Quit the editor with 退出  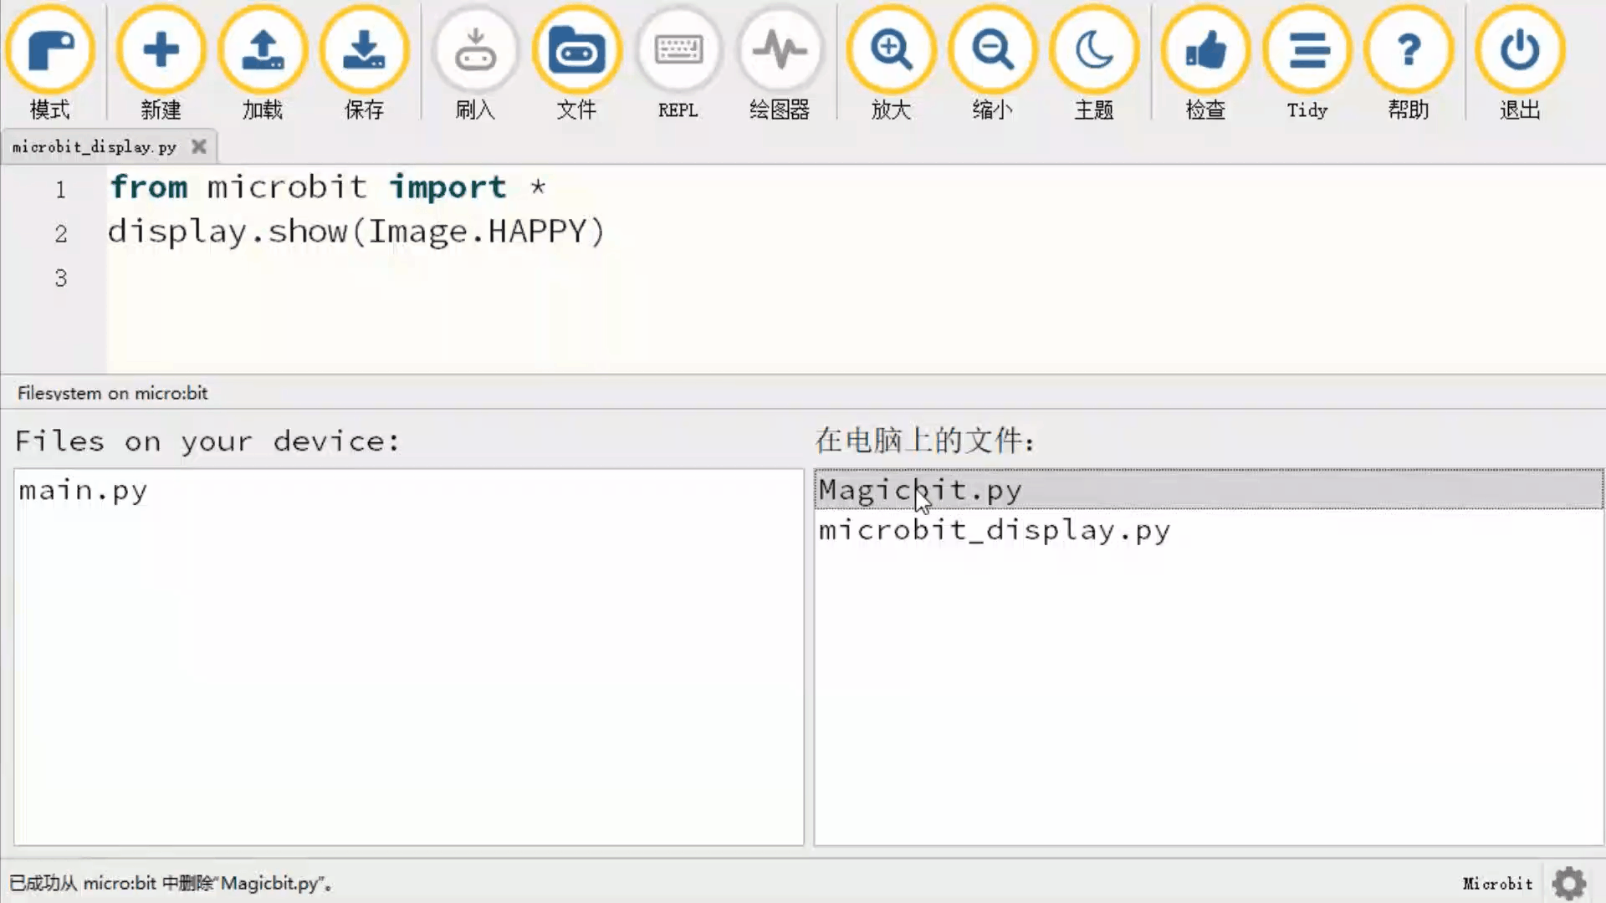coord(1520,63)
